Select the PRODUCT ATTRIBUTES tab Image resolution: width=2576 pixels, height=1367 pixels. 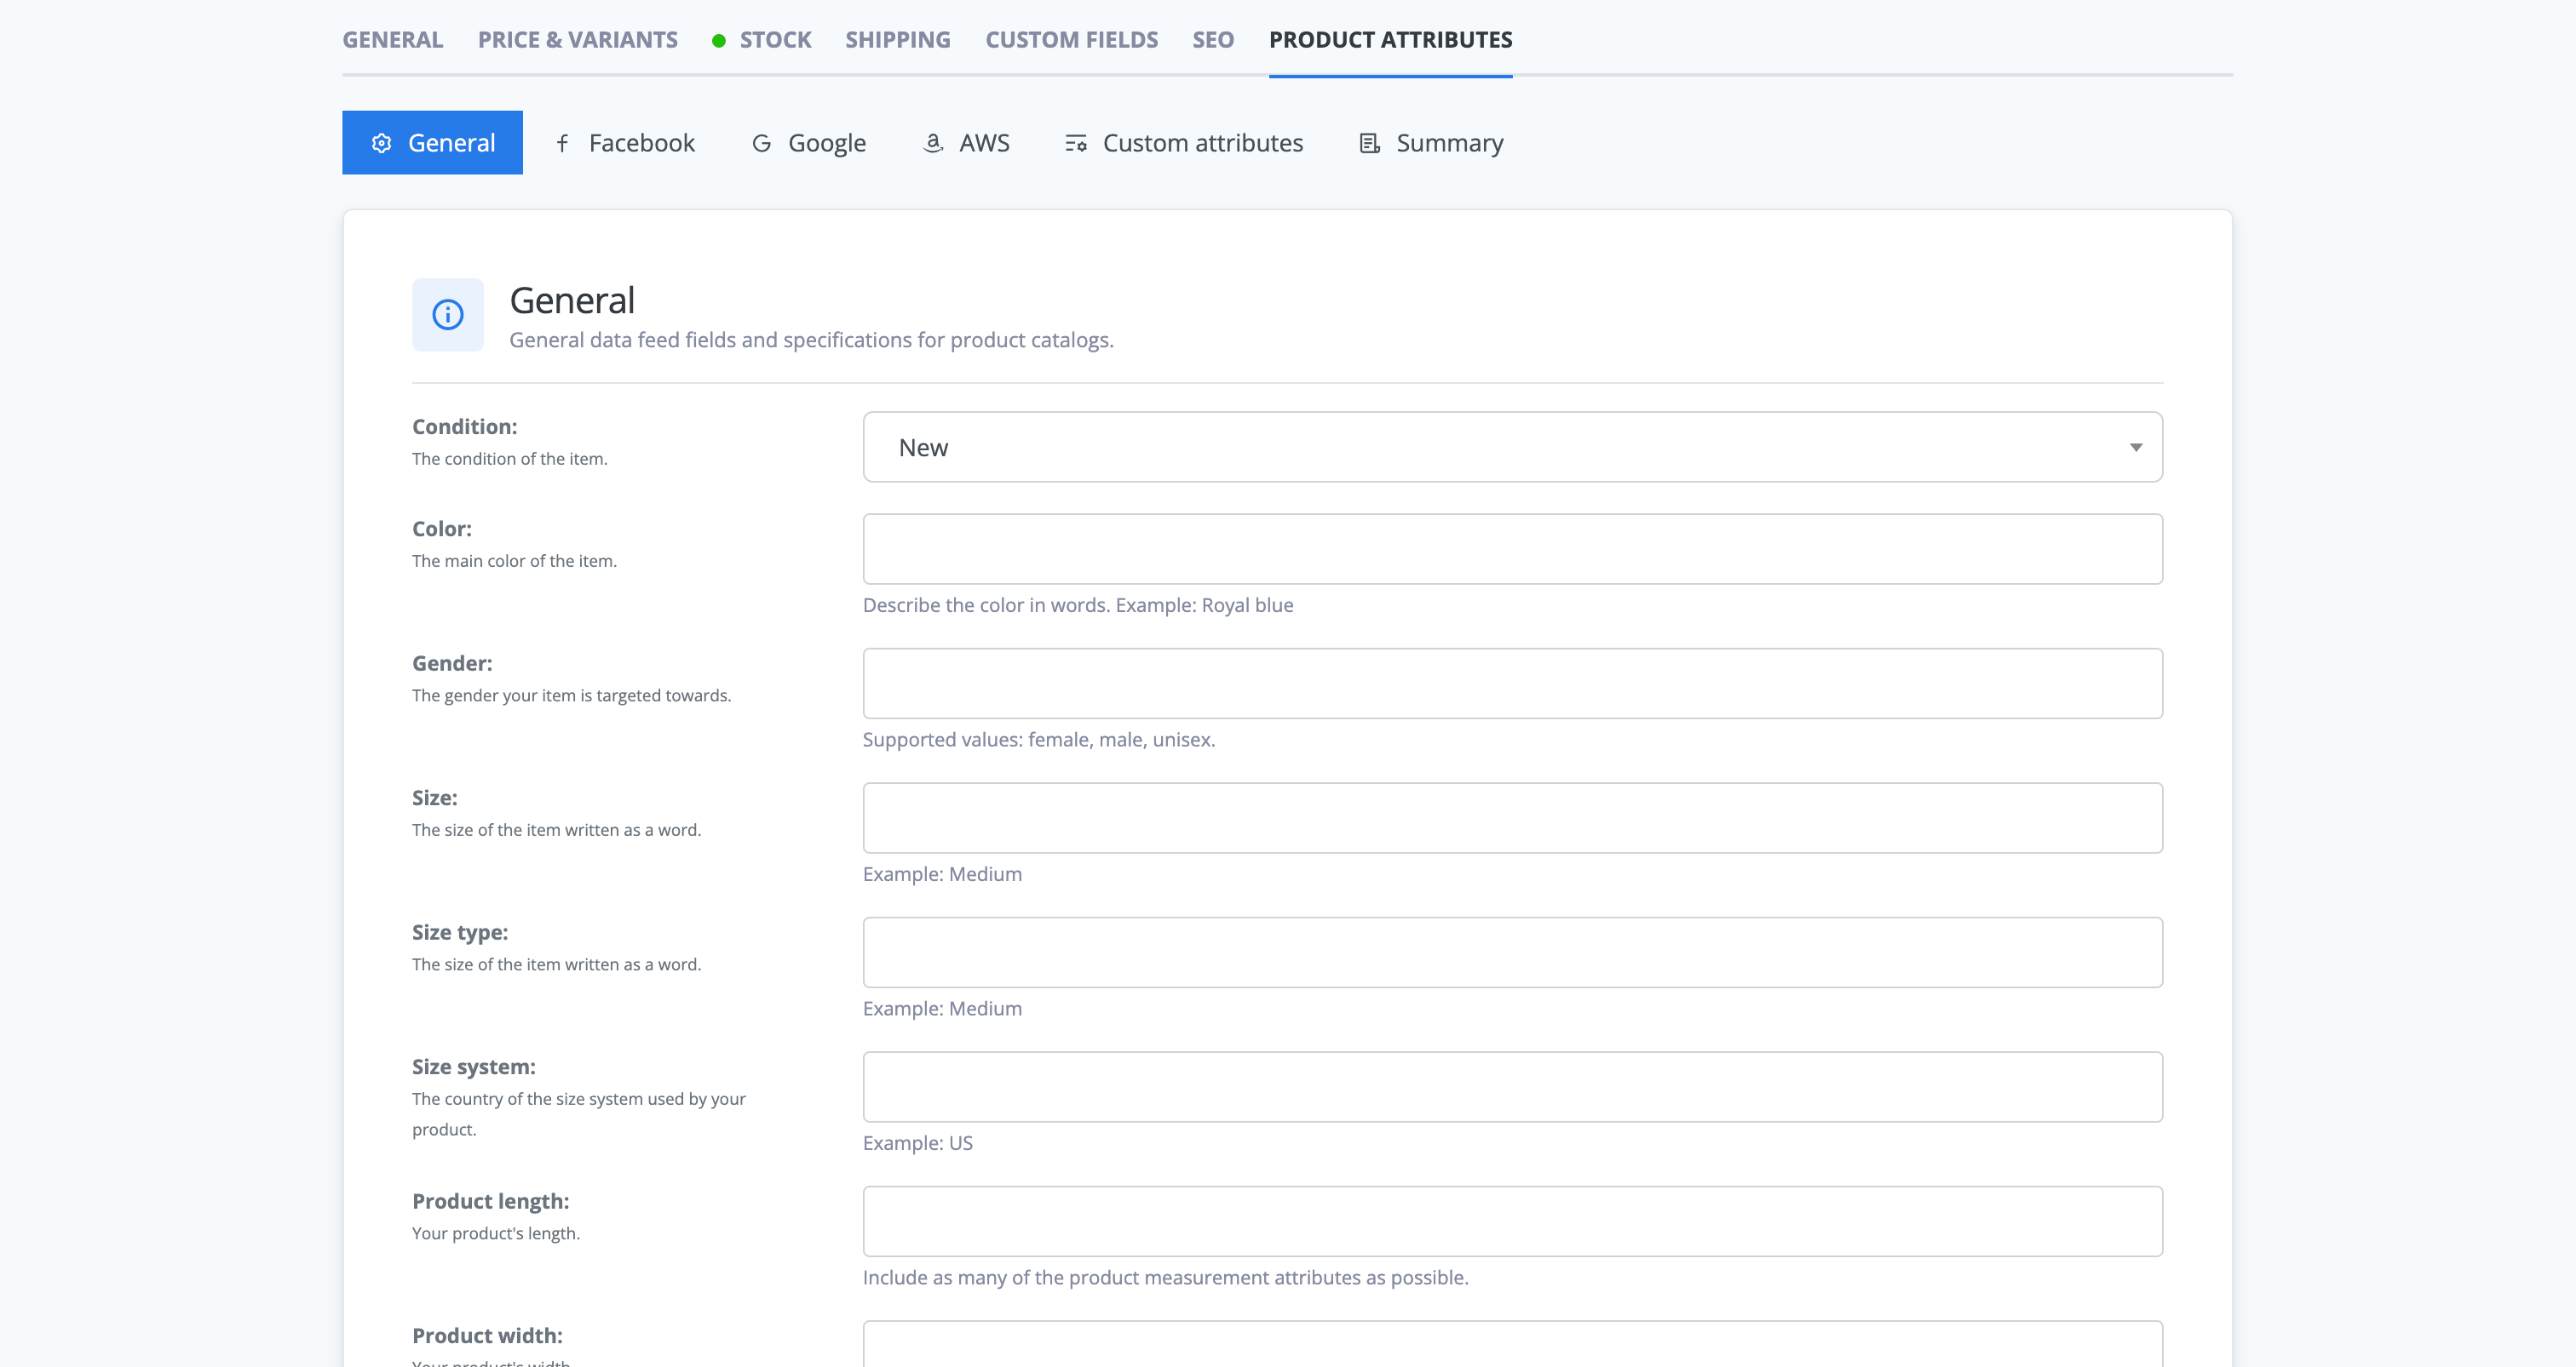point(1390,40)
